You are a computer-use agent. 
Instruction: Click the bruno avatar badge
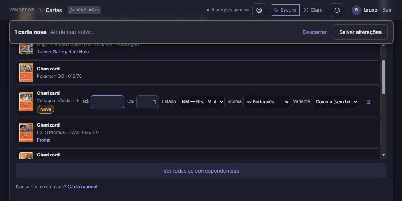pos(356,10)
